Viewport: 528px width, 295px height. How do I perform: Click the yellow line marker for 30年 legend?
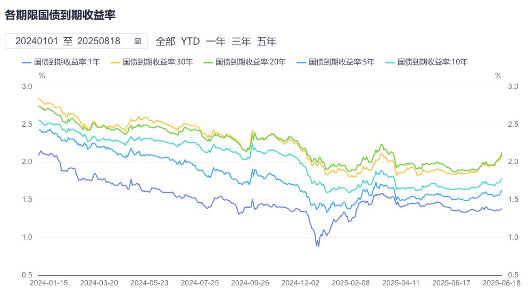coord(115,62)
